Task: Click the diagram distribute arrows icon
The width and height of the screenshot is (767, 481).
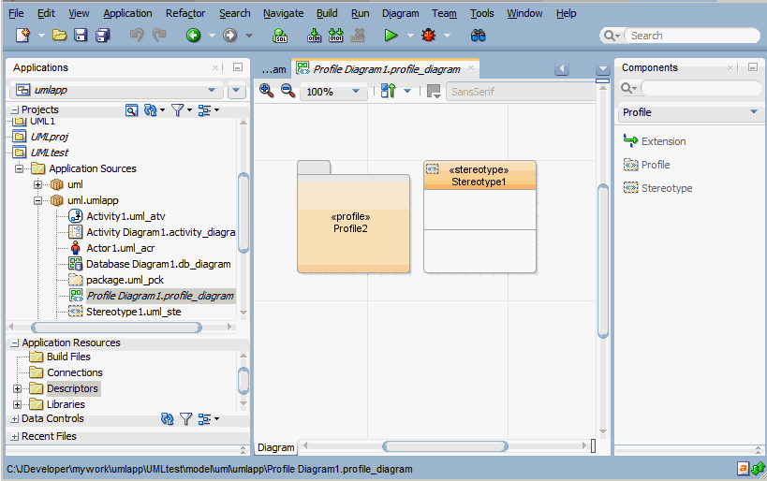Action: tap(389, 91)
